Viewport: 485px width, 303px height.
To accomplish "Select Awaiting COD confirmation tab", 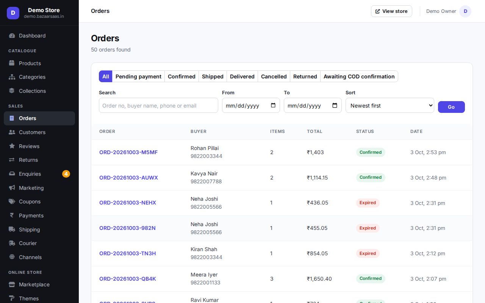I will click(x=359, y=77).
